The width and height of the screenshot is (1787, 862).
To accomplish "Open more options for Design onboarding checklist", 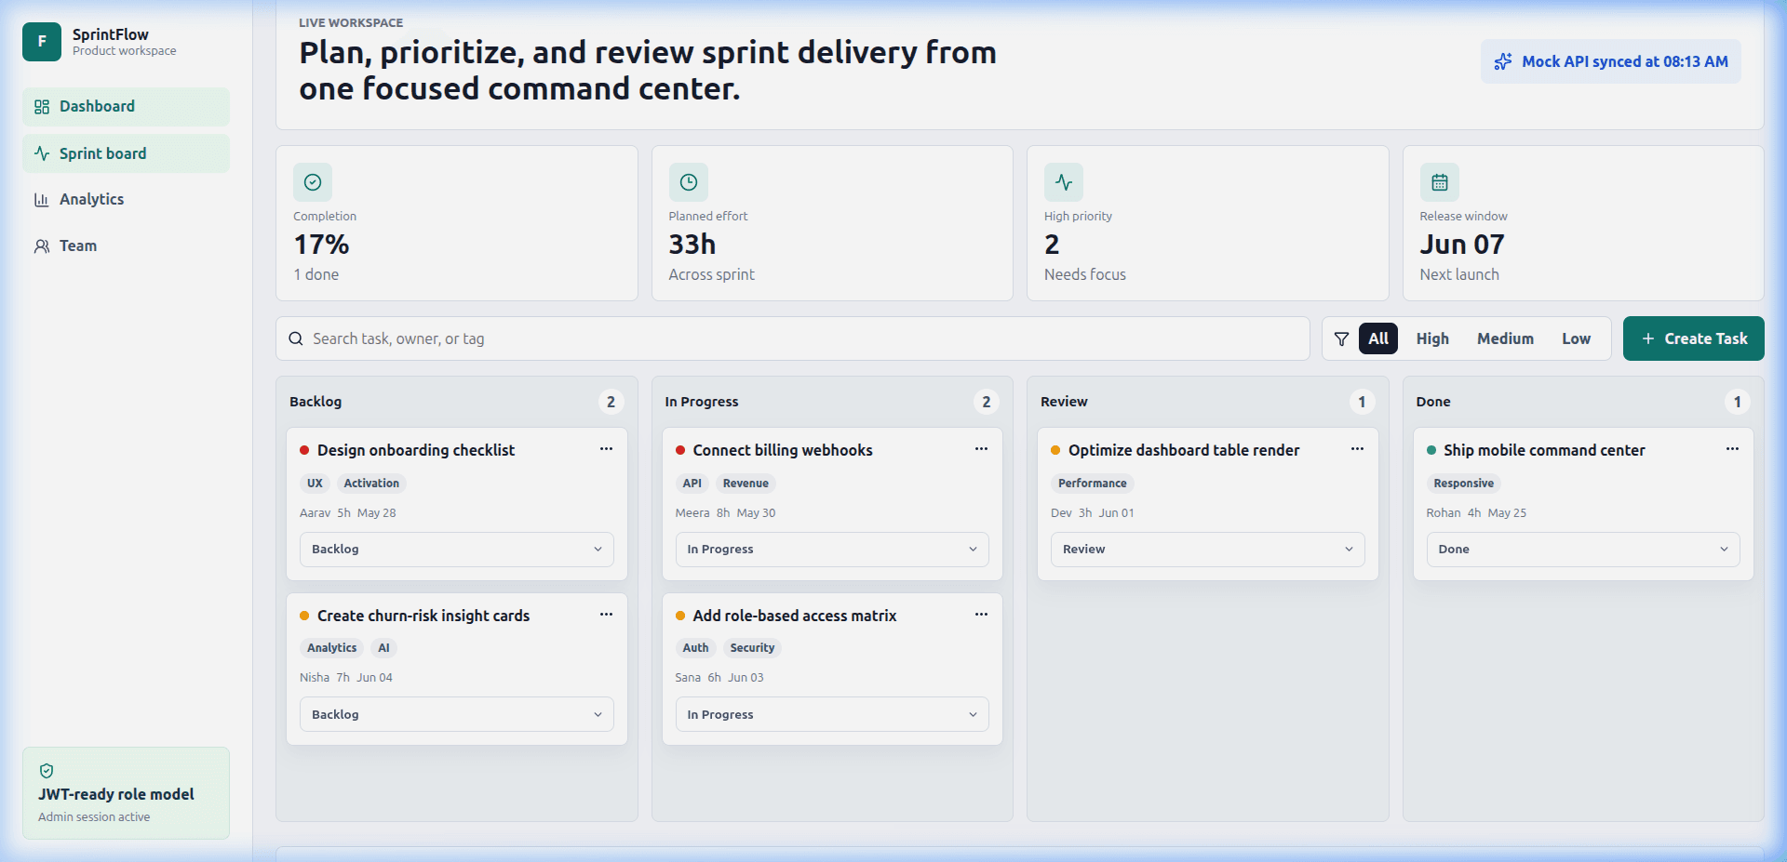I will coord(606,449).
